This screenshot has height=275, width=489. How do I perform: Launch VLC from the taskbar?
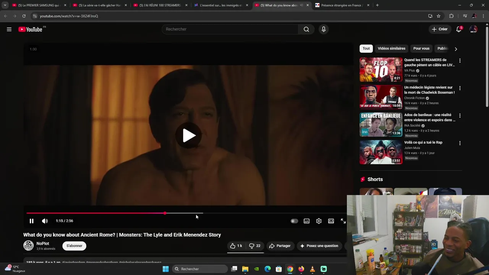(x=313, y=269)
